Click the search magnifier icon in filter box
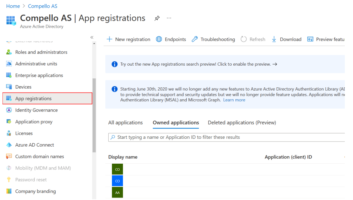Screen dimensions: 353x200 (113, 137)
